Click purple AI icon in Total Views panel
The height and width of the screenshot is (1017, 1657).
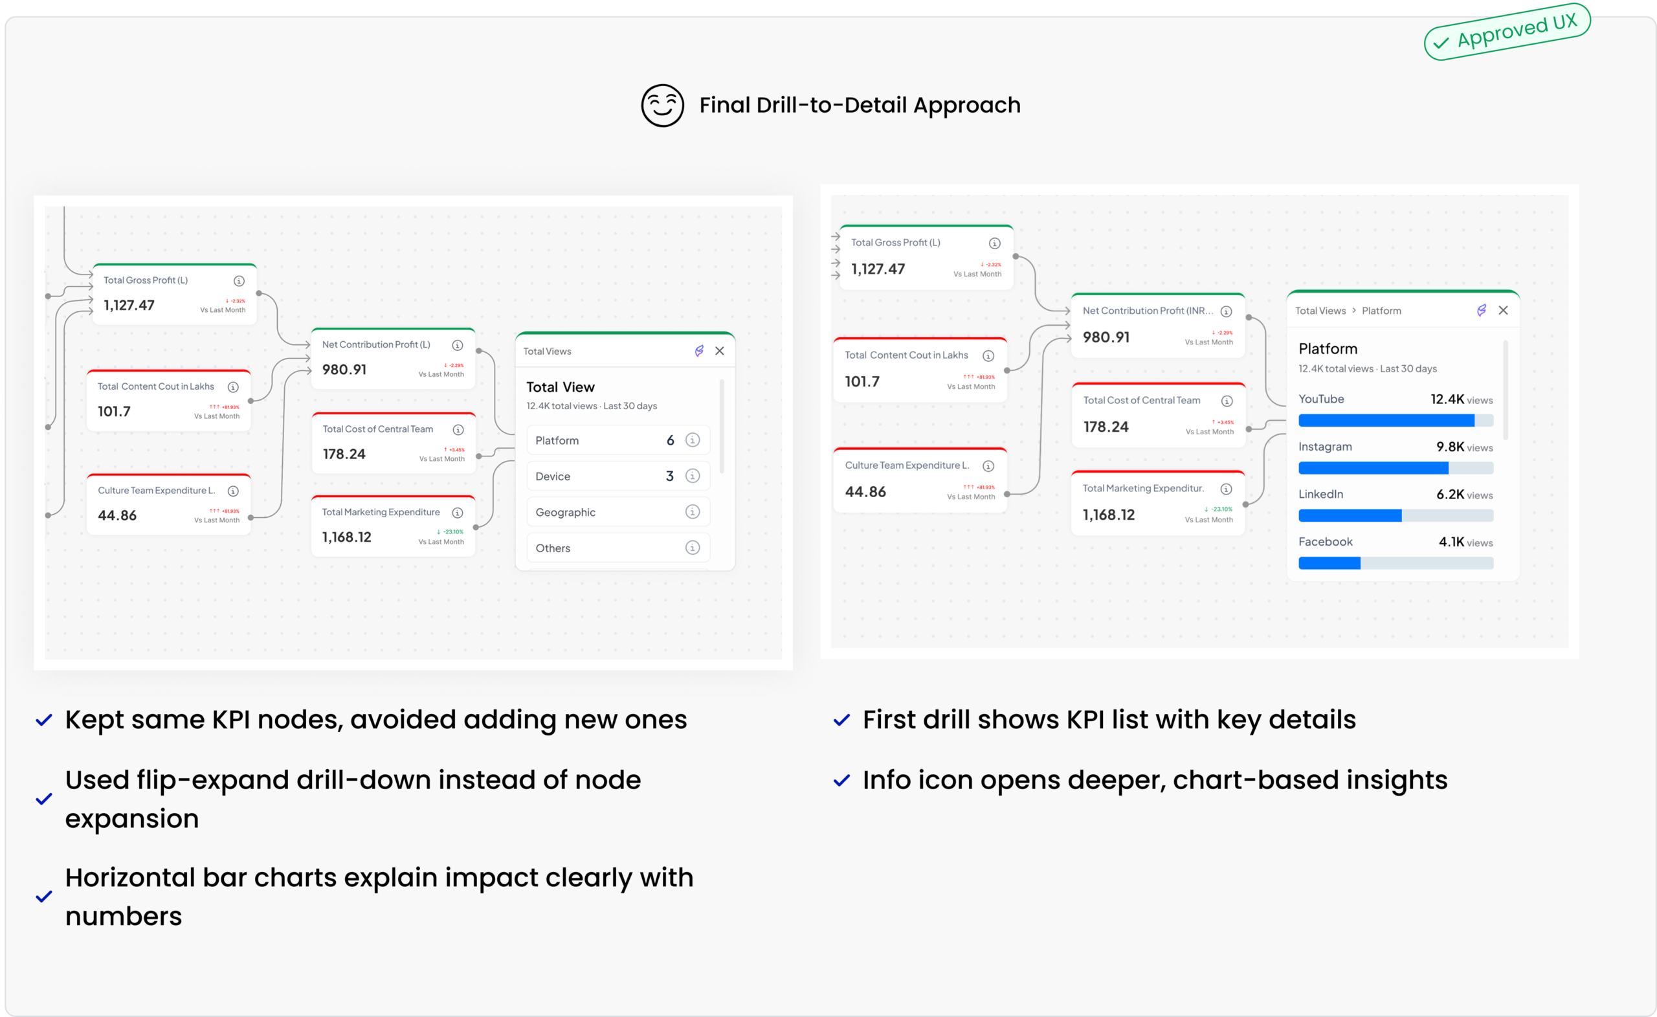pyautogui.click(x=698, y=351)
